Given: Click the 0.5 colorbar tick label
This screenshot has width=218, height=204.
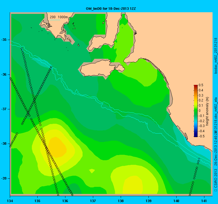Looking at the screenshot, I should [x=201, y=85].
